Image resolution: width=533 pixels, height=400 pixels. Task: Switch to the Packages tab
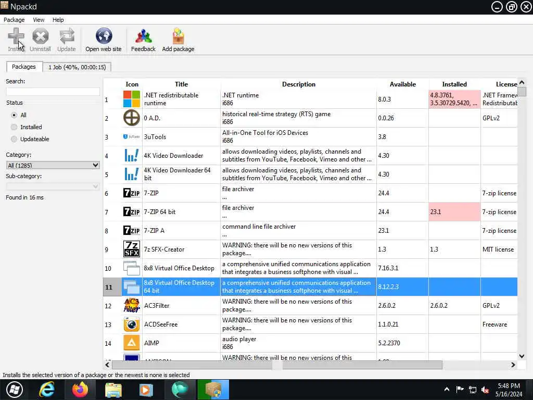click(24, 67)
